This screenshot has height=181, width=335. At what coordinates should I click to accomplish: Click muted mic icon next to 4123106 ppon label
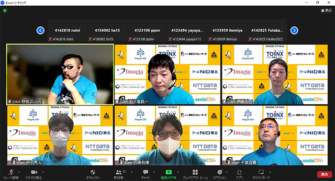point(130,39)
